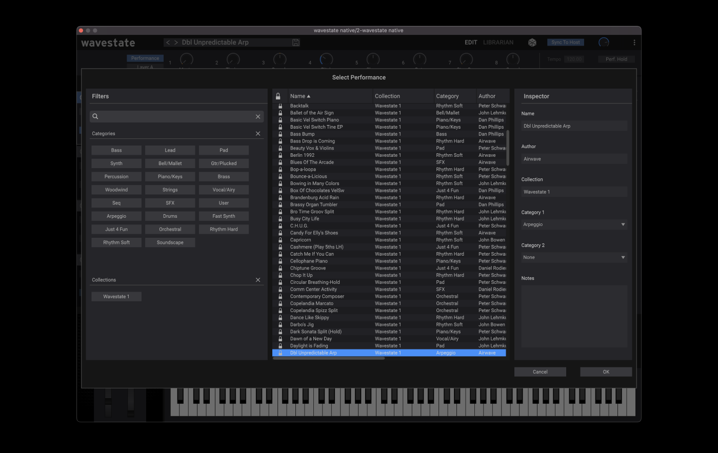
Task: Click the save disk icon beside performance name
Action: point(296,43)
